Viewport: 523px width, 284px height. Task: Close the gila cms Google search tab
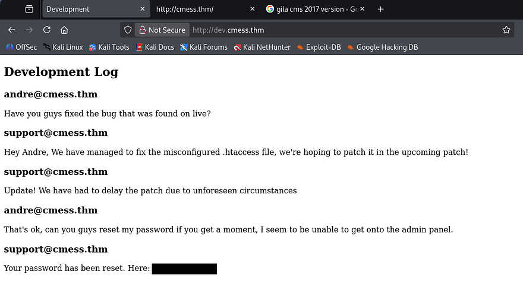coord(363,9)
